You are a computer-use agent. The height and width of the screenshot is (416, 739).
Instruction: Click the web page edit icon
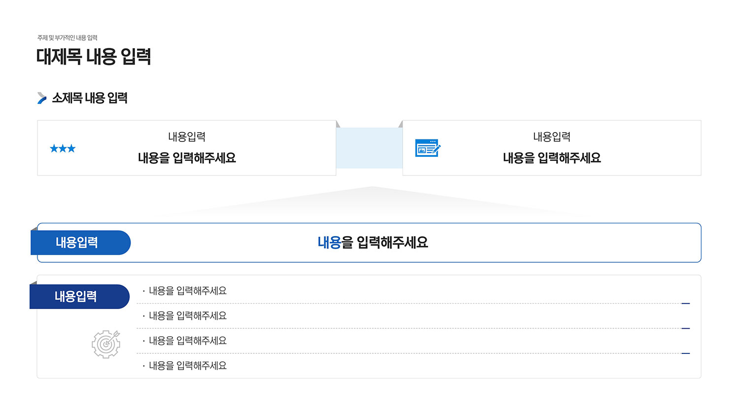click(x=428, y=148)
